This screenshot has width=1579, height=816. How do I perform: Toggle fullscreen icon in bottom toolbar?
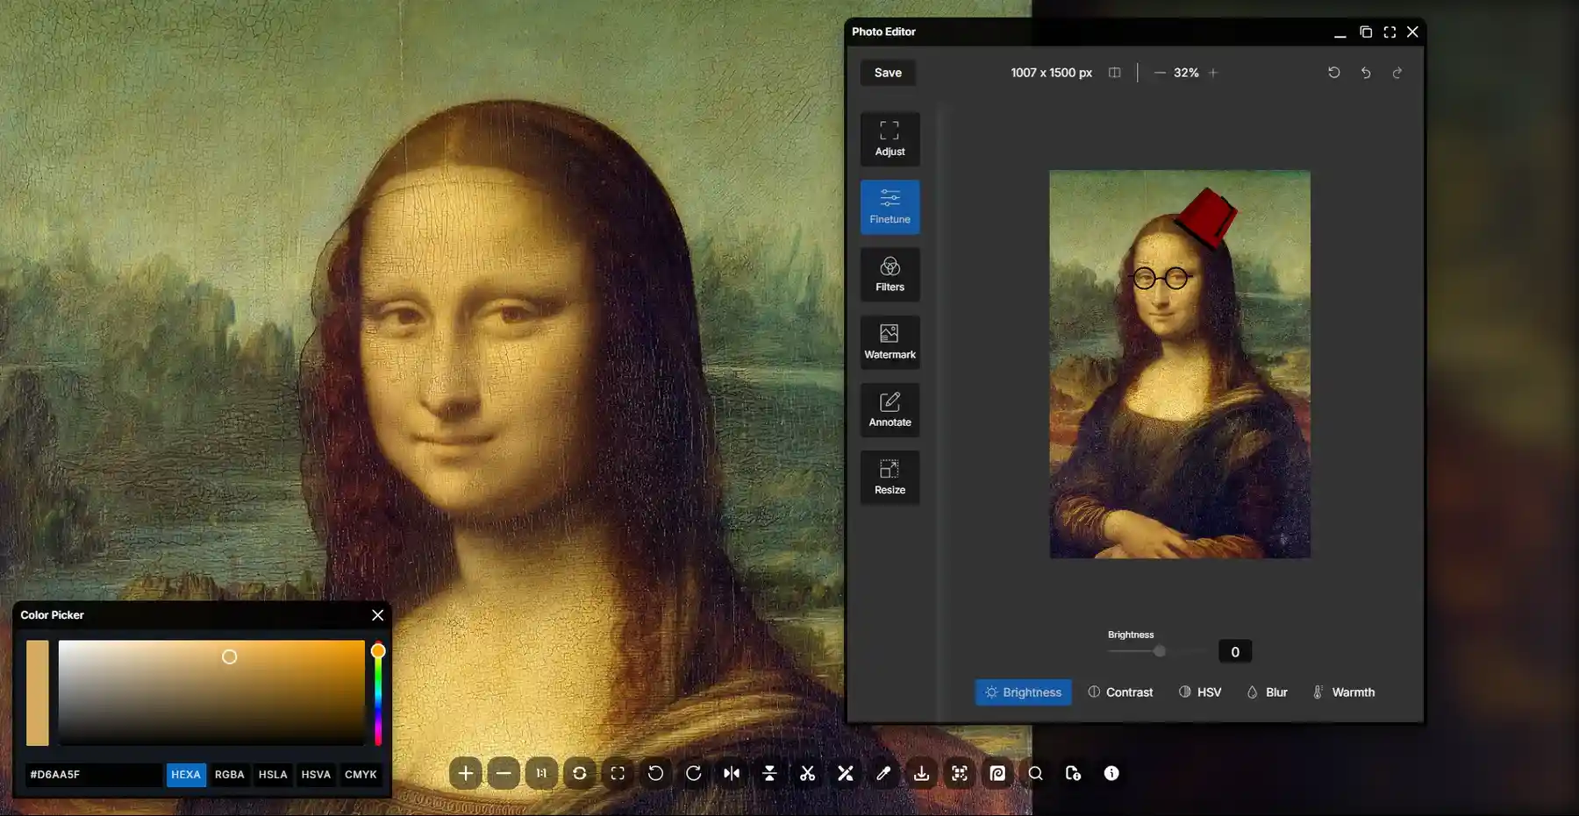618,773
